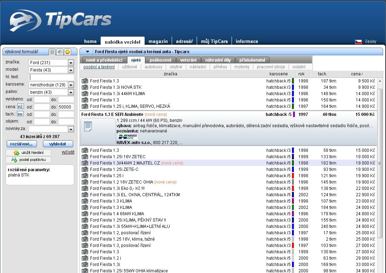
Task: Toggle the Kč currency unit box
Action: [x=20, y=107]
